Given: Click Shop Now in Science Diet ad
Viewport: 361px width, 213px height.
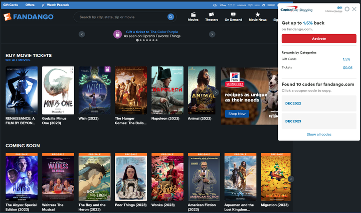Looking at the screenshot, I should point(237,114).
